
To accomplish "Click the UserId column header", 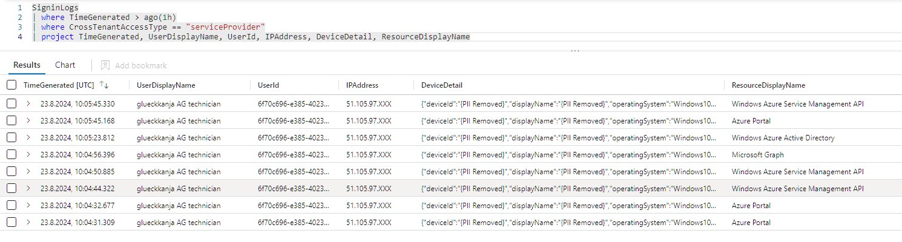I will click(268, 85).
